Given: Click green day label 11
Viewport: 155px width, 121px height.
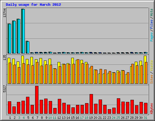Looking at the screenshot, I should (x=54, y=118).
